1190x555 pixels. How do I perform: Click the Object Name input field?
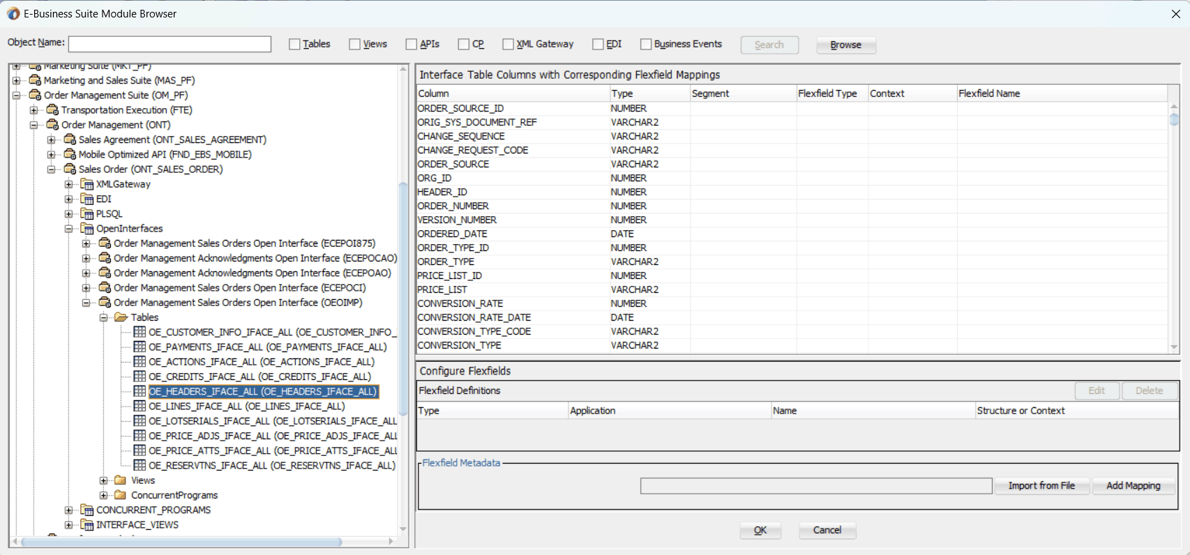tap(170, 44)
